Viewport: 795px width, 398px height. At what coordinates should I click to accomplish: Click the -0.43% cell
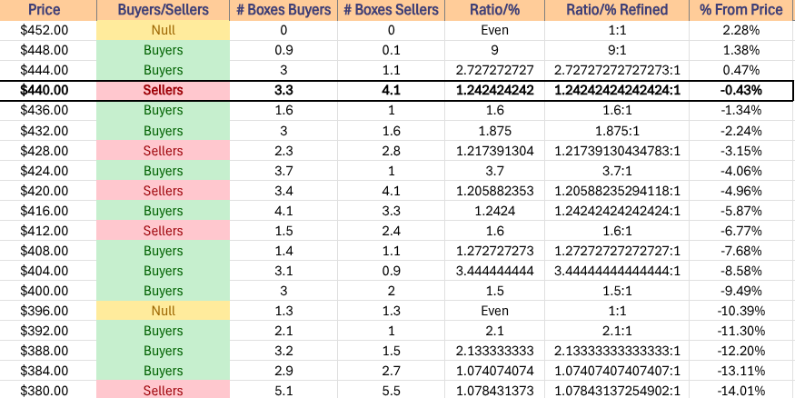(x=741, y=91)
